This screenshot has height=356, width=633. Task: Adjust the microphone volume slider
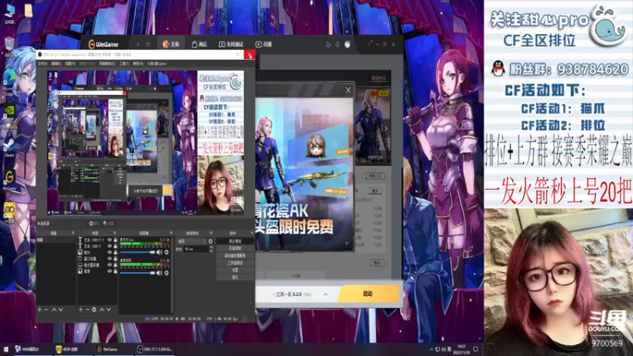click(x=137, y=252)
